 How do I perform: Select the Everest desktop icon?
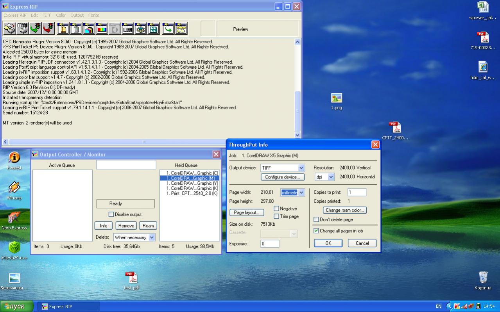pos(14,160)
